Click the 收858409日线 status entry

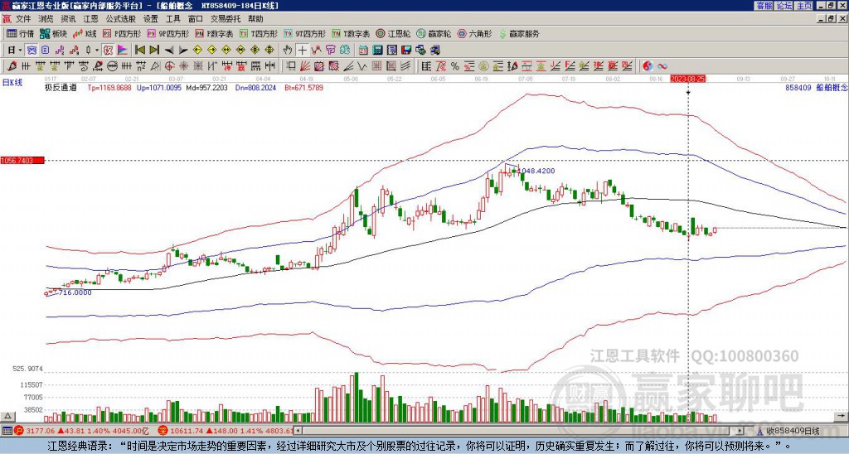[x=793, y=431]
